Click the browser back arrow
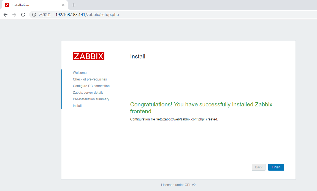The width and height of the screenshot is (317, 191). [6, 15]
